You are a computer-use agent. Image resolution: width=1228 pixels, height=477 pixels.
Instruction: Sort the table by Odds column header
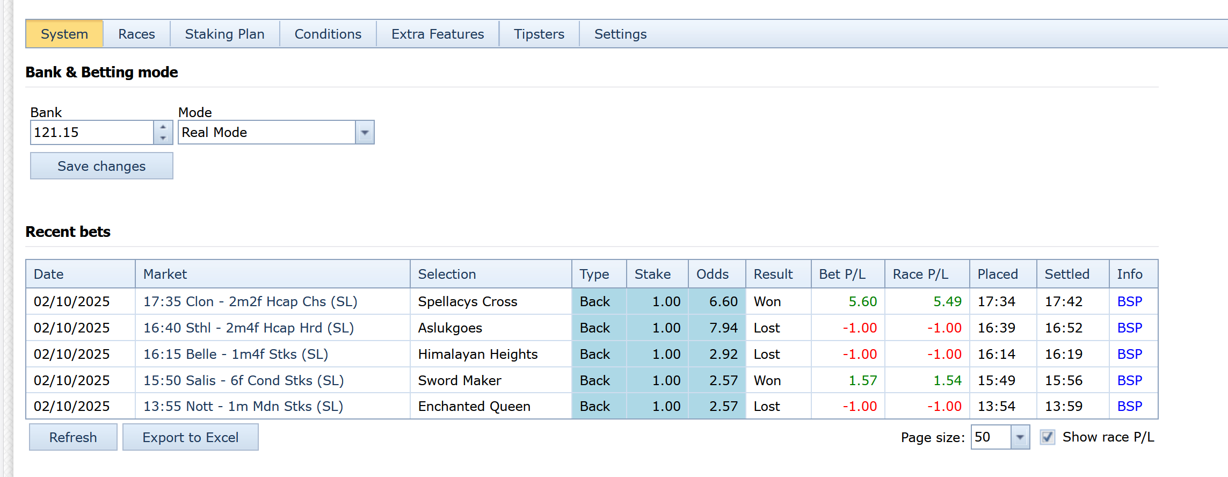click(x=712, y=274)
